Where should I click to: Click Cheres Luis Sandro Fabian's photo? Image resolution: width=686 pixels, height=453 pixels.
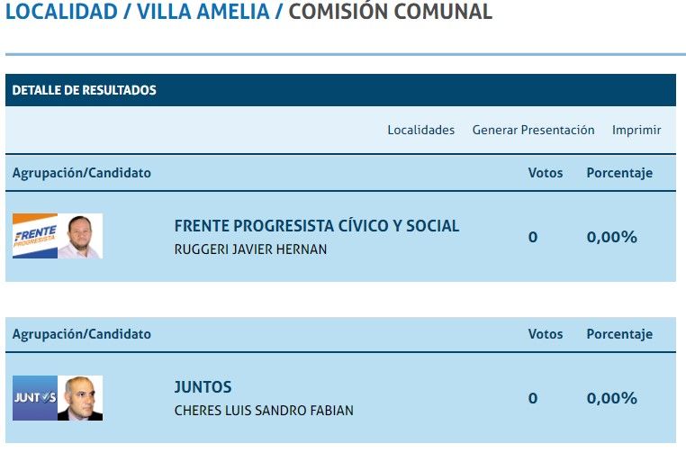80,398
